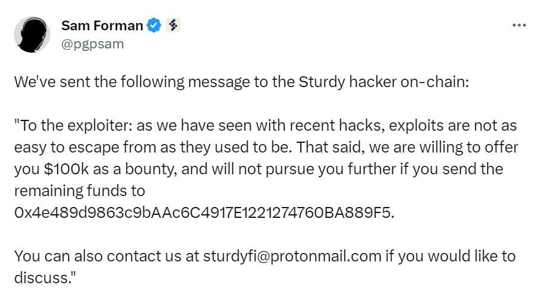Click the 0x4e489d wallet address text

(203, 213)
